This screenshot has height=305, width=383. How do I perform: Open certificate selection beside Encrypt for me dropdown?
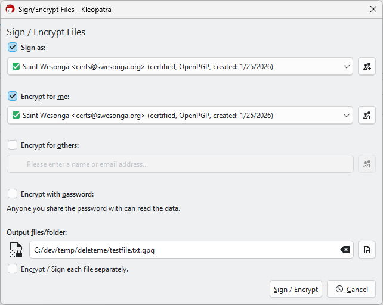coord(366,115)
